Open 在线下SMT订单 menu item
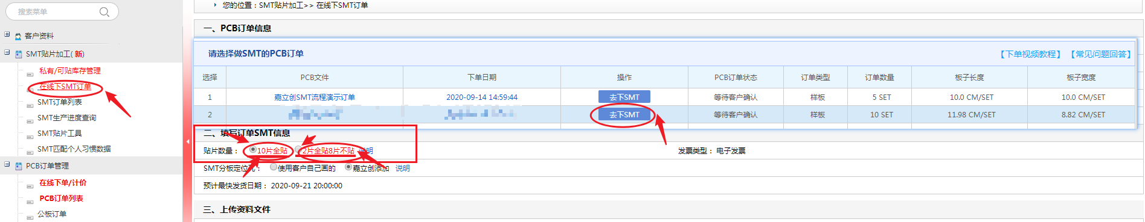The image size is (1145, 222). 65,87
